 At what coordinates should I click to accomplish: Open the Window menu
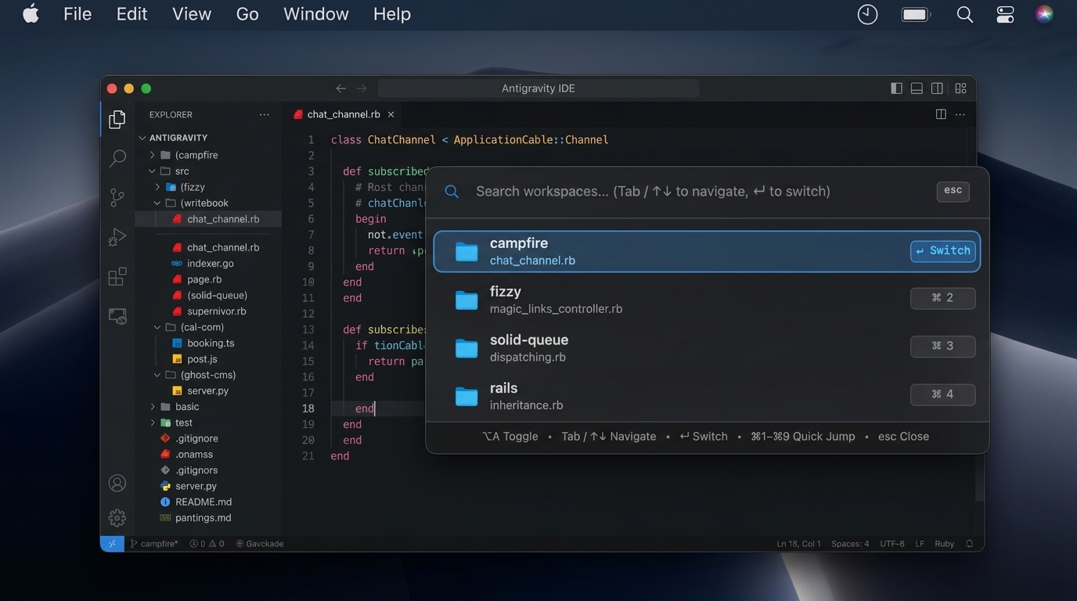(x=316, y=14)
